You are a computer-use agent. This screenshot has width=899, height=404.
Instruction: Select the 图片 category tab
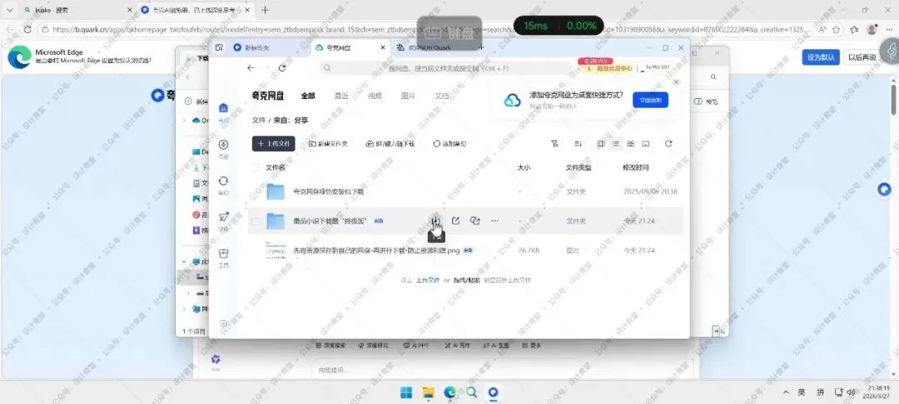pos(408,96)
